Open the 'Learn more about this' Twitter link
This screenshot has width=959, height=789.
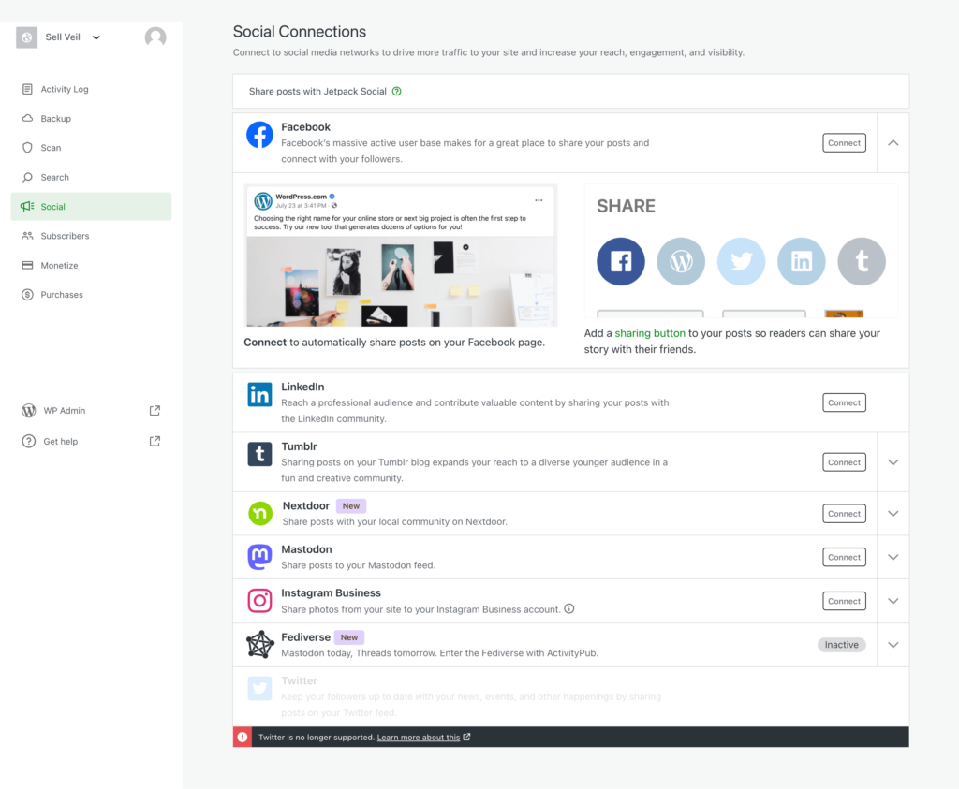point(421,737)
